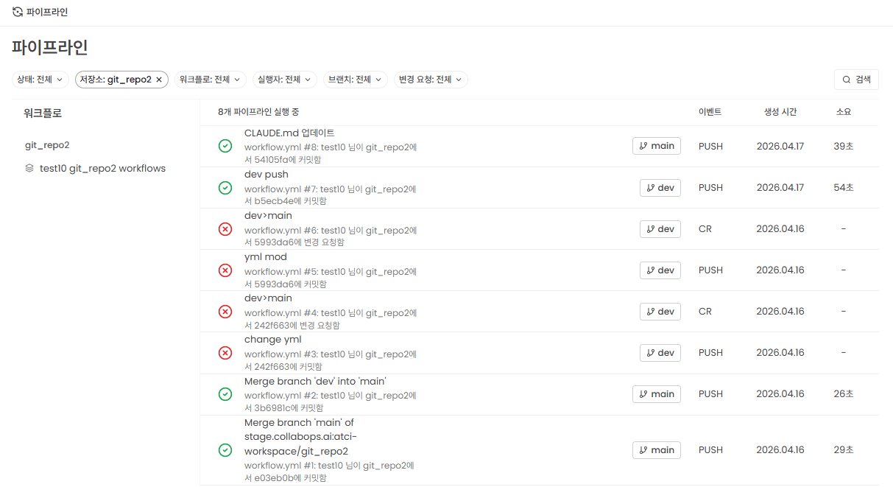The width and height of the screenshot is (893, 487).
Task: Open the Merge branch 'dev' into 'main' pipeline
Action: click(x=315, y=382)
